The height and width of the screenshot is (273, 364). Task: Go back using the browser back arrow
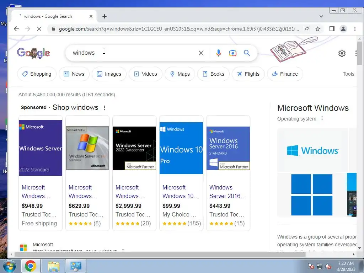pos(16,29)
